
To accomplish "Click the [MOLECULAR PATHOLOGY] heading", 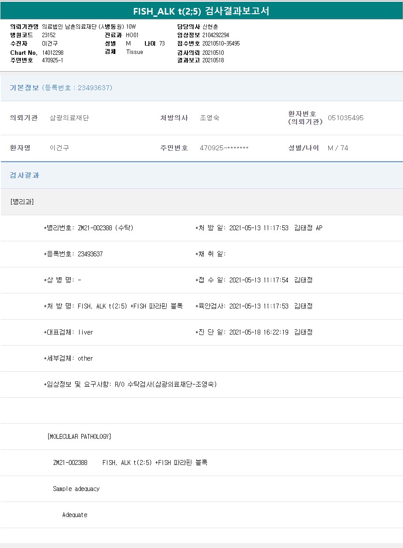I will click(x=79, y=437).
